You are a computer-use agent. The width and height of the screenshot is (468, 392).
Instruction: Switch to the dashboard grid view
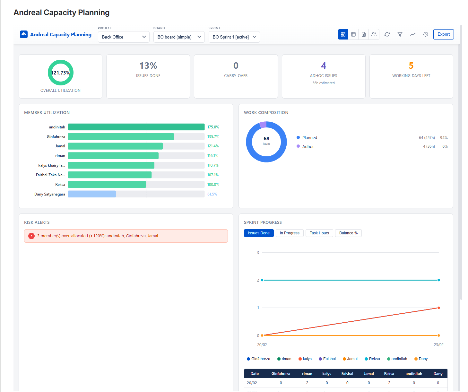(343, 34)
